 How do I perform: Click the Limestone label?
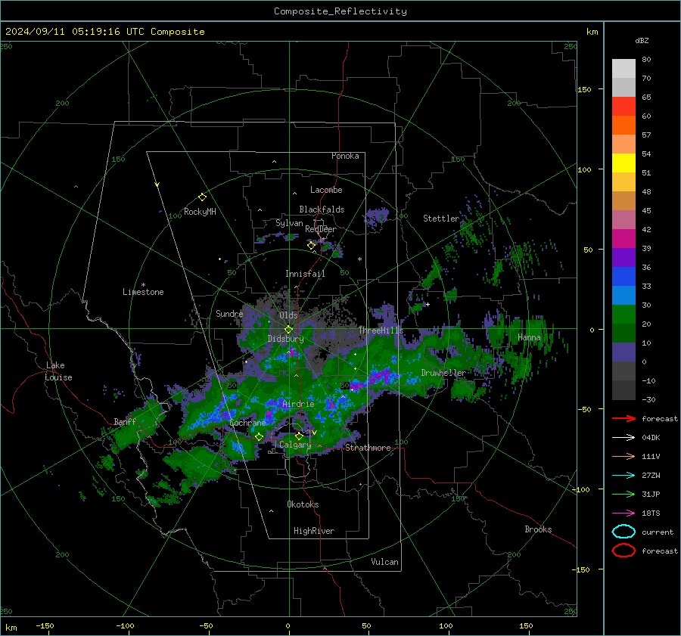click(x=143, y=292)
